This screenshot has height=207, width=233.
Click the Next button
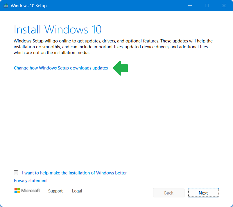point(203,193)
